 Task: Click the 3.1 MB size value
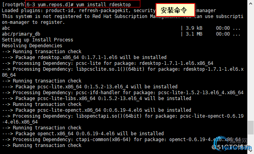[x=194, y=34]
